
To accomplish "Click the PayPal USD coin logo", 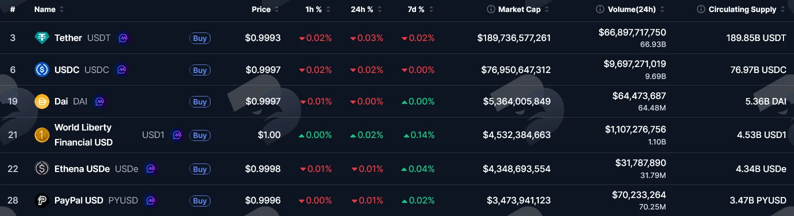I will pyautogui.click(x=41, y=200).
